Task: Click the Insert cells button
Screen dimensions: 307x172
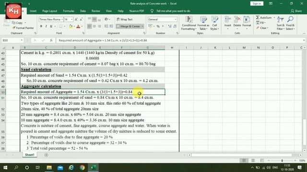Action: pos(227,23)
